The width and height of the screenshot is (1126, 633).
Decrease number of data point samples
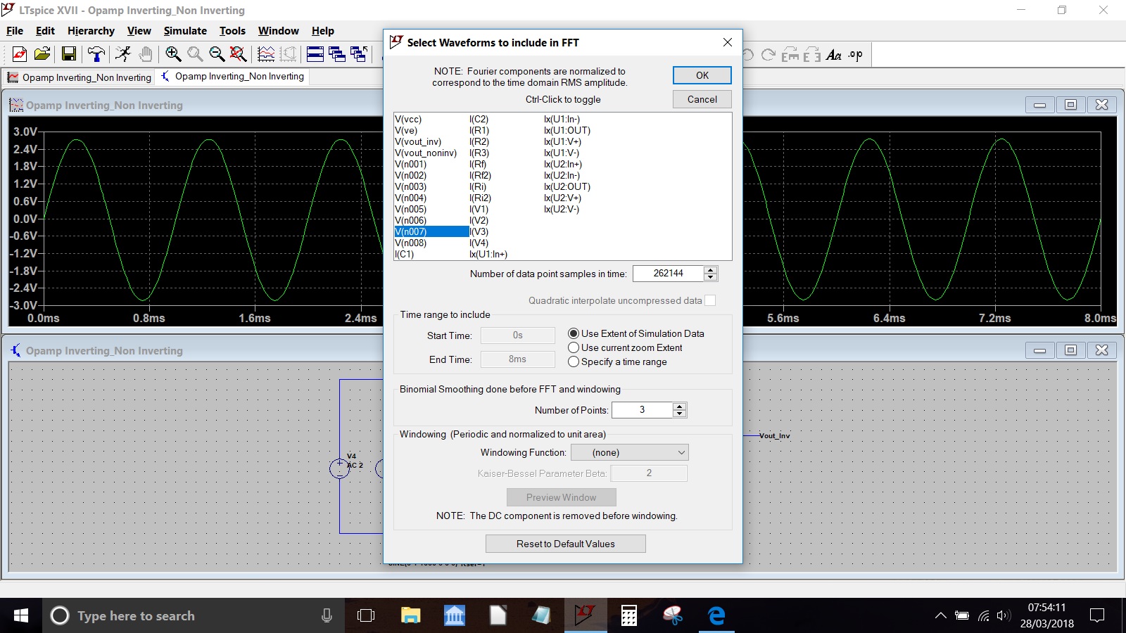711,277
